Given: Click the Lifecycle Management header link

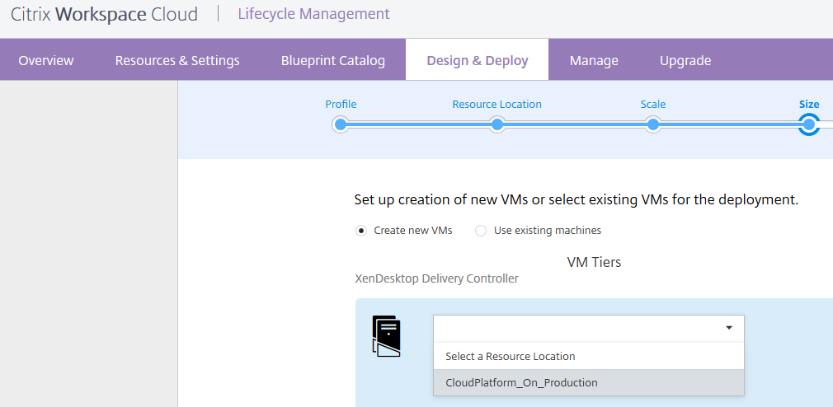Looking at the screenshot, I should (x=313, y=14).
